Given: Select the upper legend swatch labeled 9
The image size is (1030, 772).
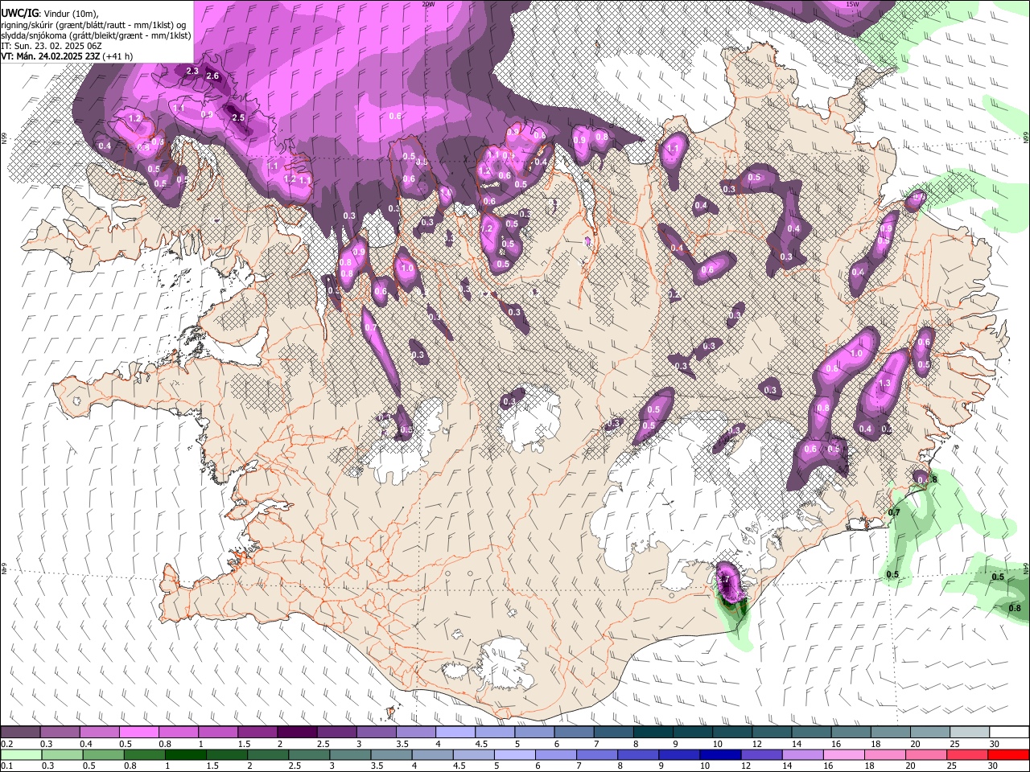Looking at the screenshot, I should (694, 733).
